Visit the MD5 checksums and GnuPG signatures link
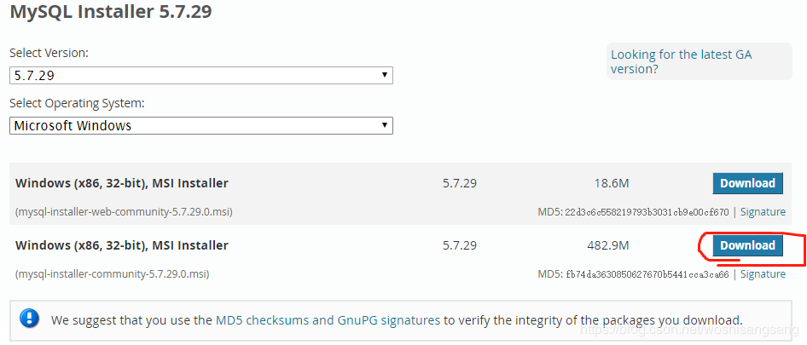Image resolution: width=807 pixels, height=345 pixels. [328, 320]
